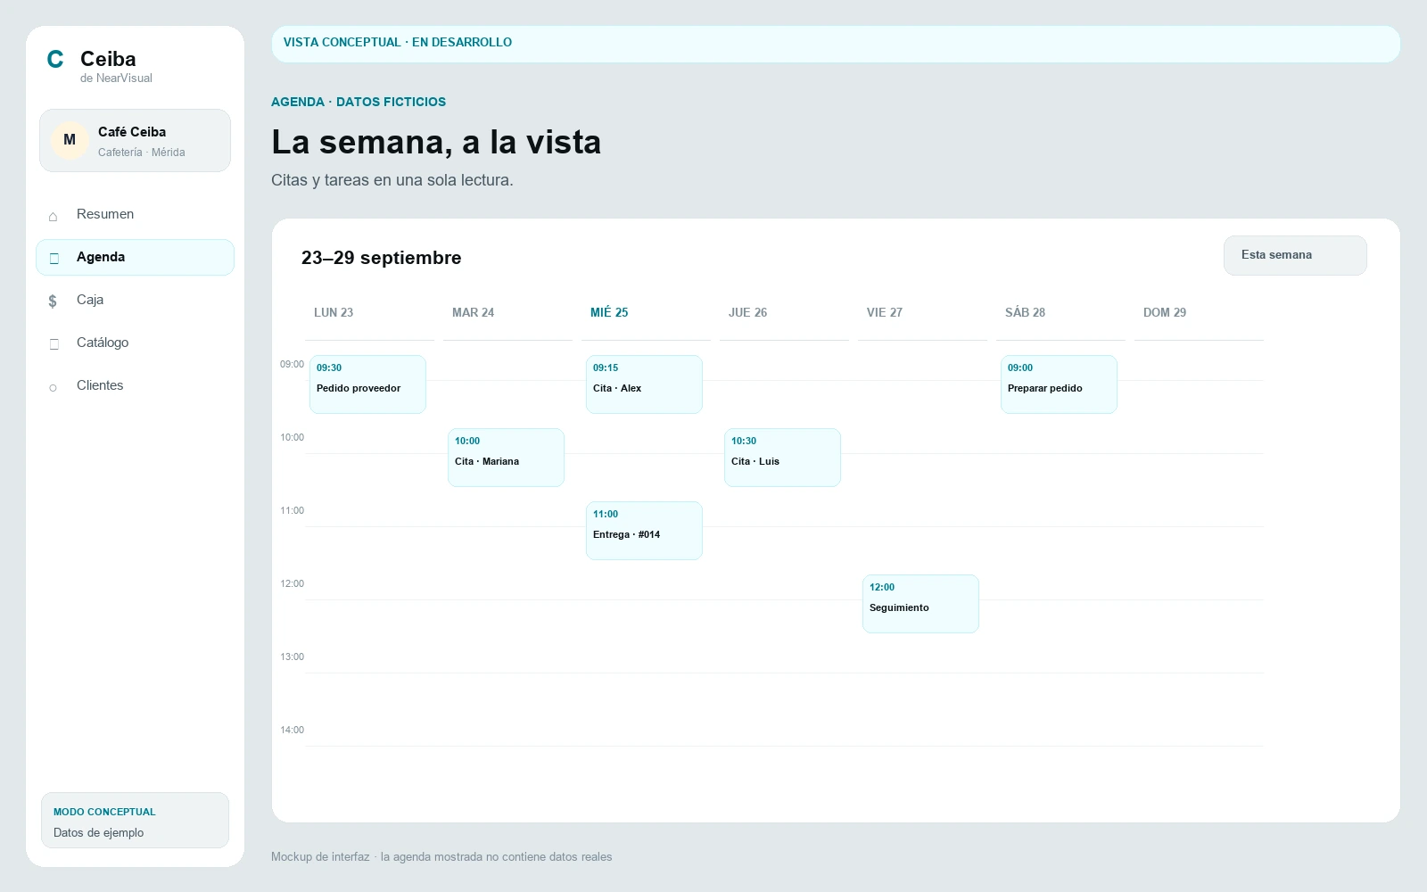The image size is (1427, 892).
Task: Open the Cita · Mariana appointment
Action: pos(506,458)
